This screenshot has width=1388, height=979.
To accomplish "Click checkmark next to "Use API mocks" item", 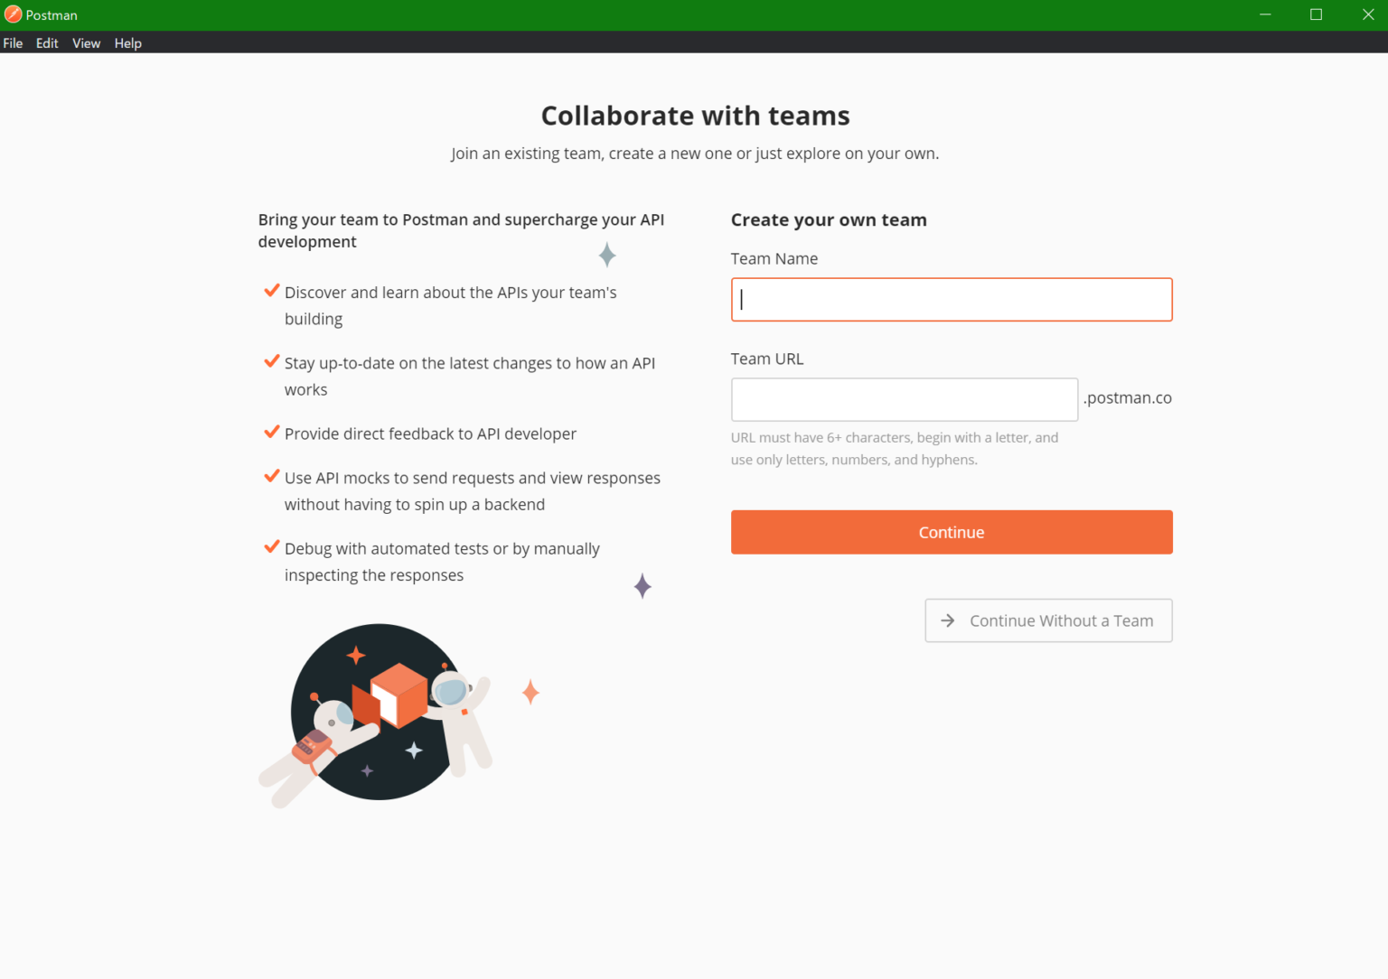I will pyautogui.click(x=271, y=476).
